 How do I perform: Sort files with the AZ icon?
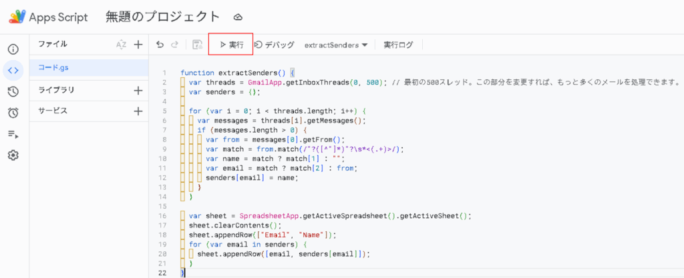[122, 44]
